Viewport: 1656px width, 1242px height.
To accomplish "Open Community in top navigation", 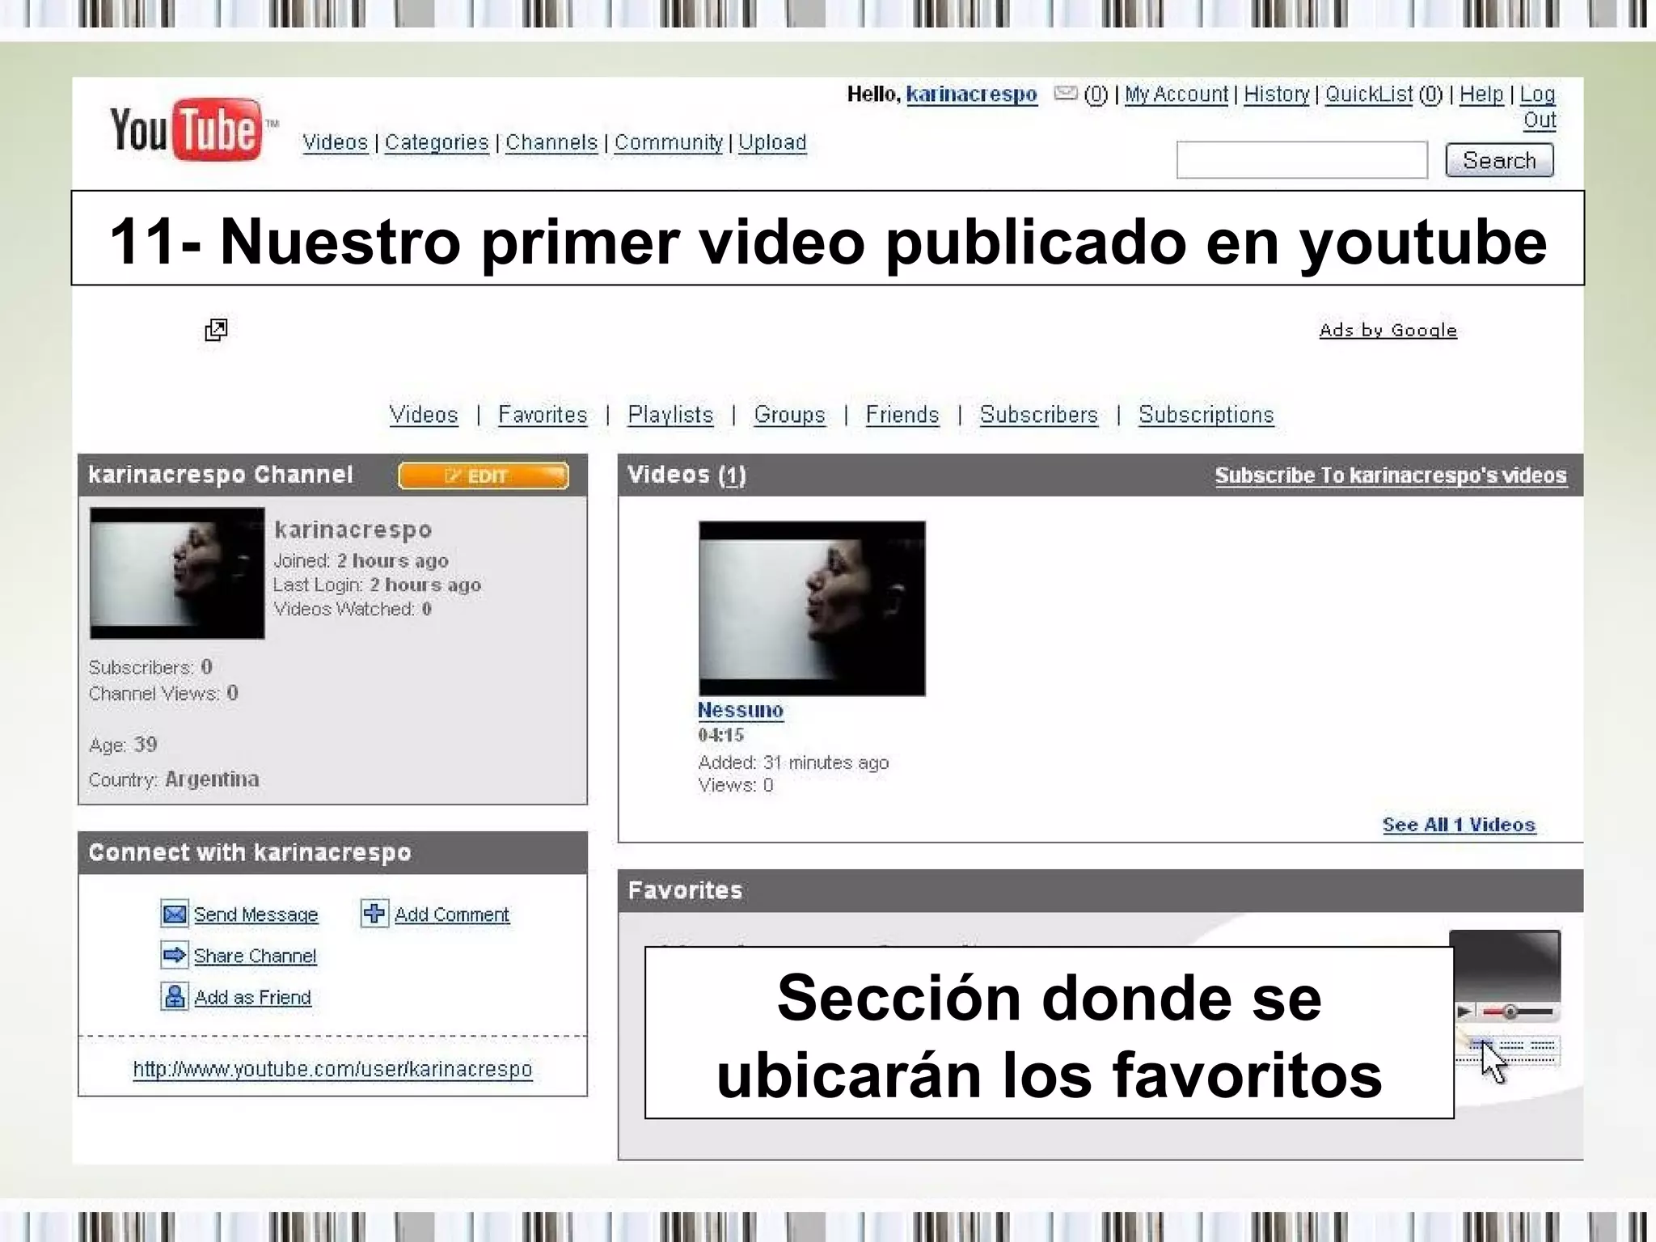I will click(x=669, y=142).
